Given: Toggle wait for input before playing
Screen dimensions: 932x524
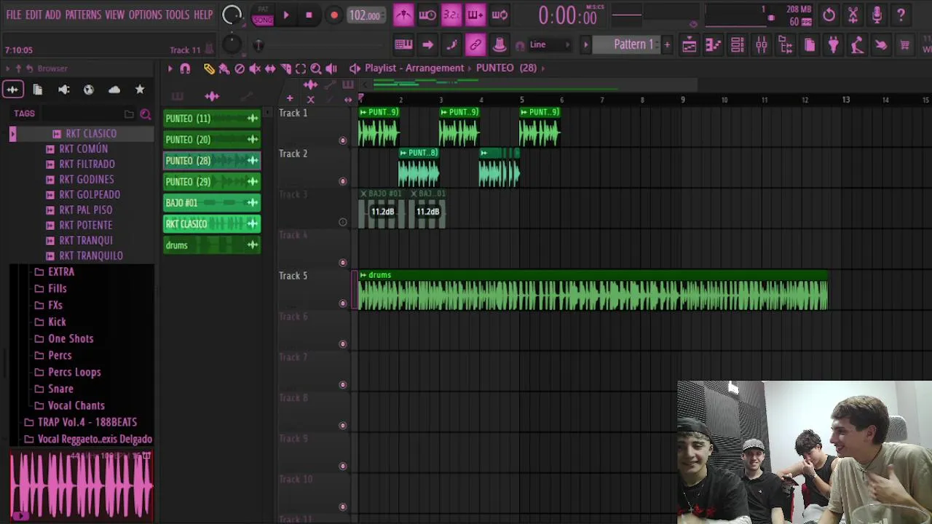Looking at the screenshot, I should 427,15.
